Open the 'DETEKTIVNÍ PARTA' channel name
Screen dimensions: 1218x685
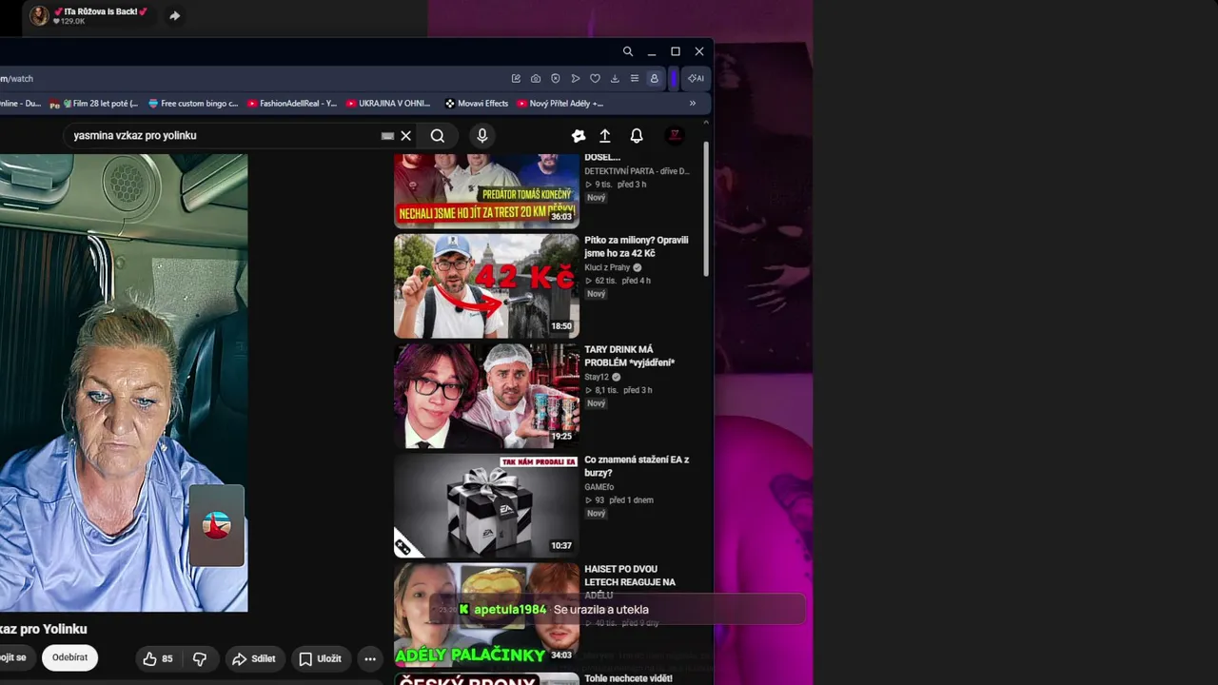click(x=637, y=171)
